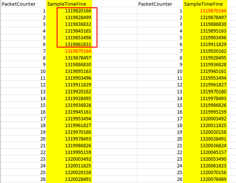
Task: Select the cell showing 1320061823
Action: (213, 166)
